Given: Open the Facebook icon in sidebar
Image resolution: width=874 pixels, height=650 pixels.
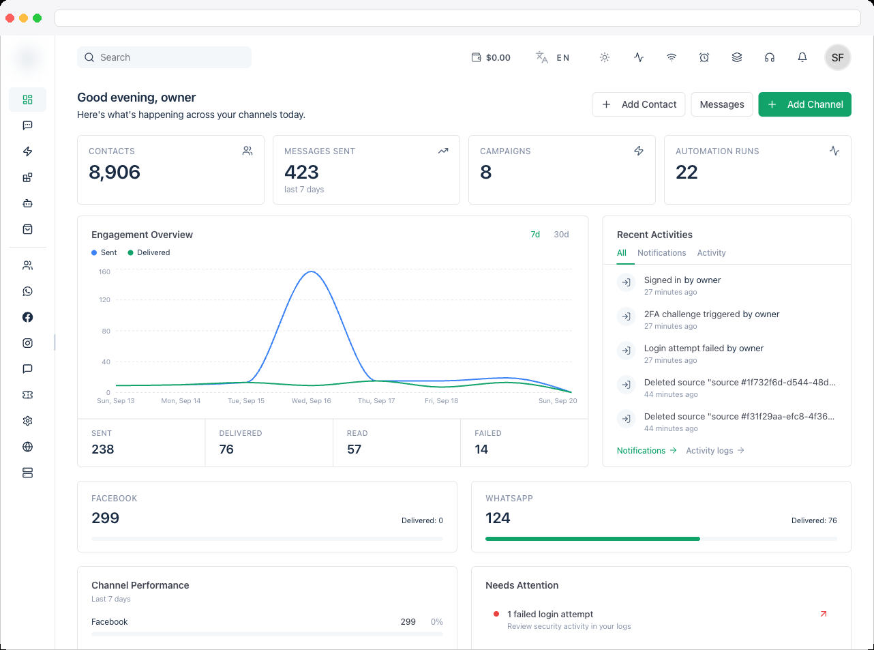Looking at the screenshot, I should click(x=27, y=317).
